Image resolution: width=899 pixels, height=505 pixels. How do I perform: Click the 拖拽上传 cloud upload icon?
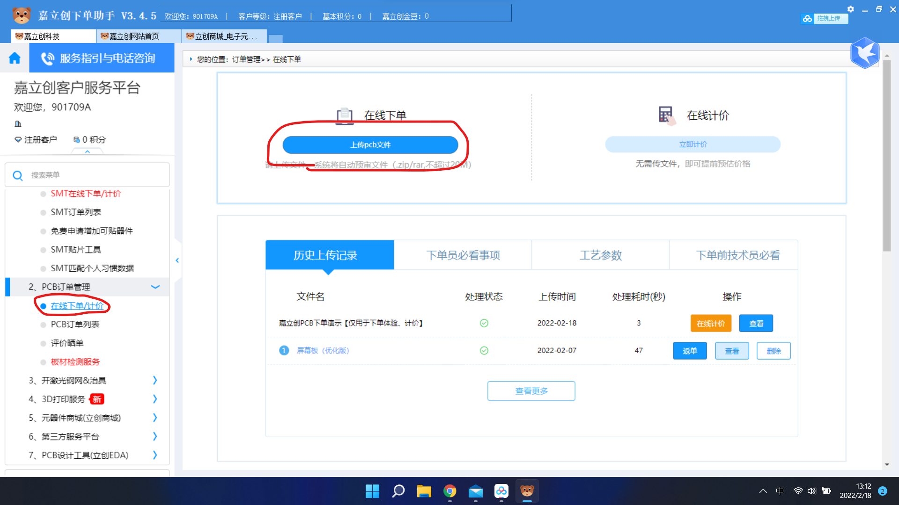pyautogui.click(x=807, y=18)
